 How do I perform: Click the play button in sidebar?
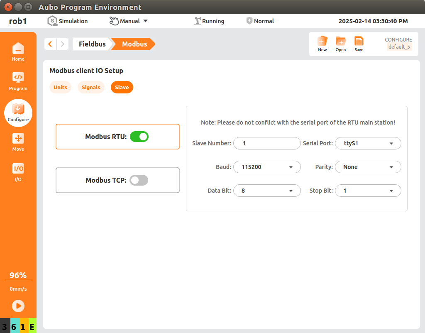point(18,306)
